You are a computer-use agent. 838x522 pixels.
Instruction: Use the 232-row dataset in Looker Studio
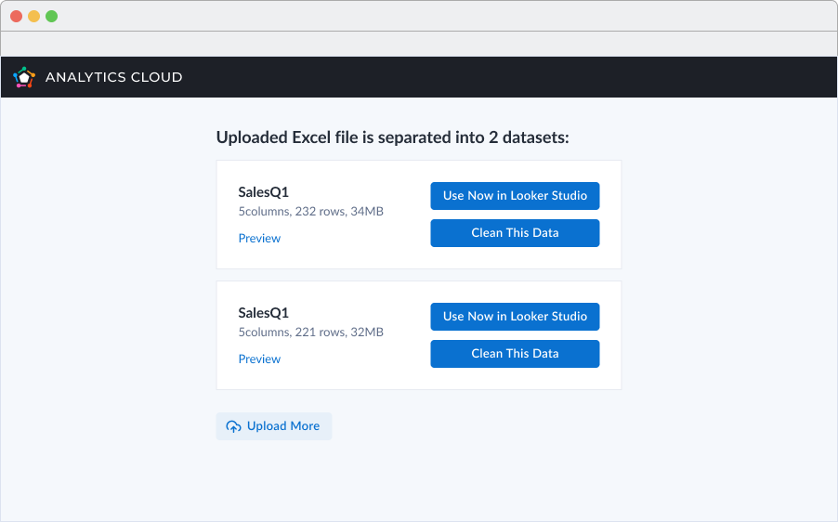point(515,196)
